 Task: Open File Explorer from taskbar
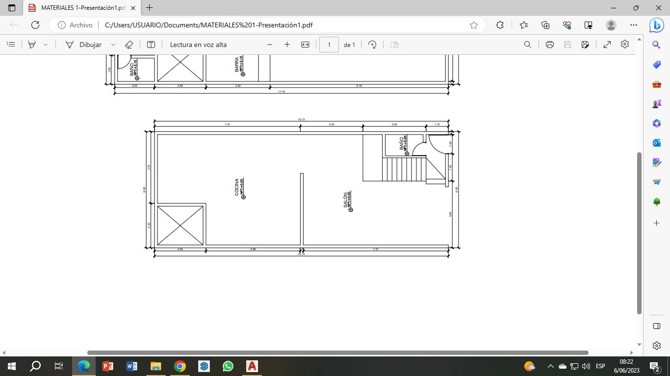(156, 366)
